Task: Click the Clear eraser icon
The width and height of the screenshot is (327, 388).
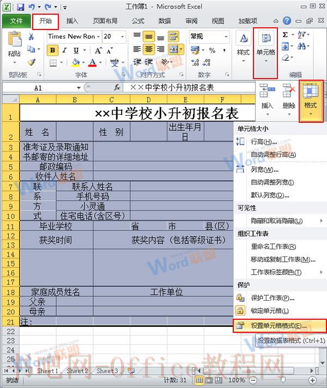Action: click(x=285, y=58)
